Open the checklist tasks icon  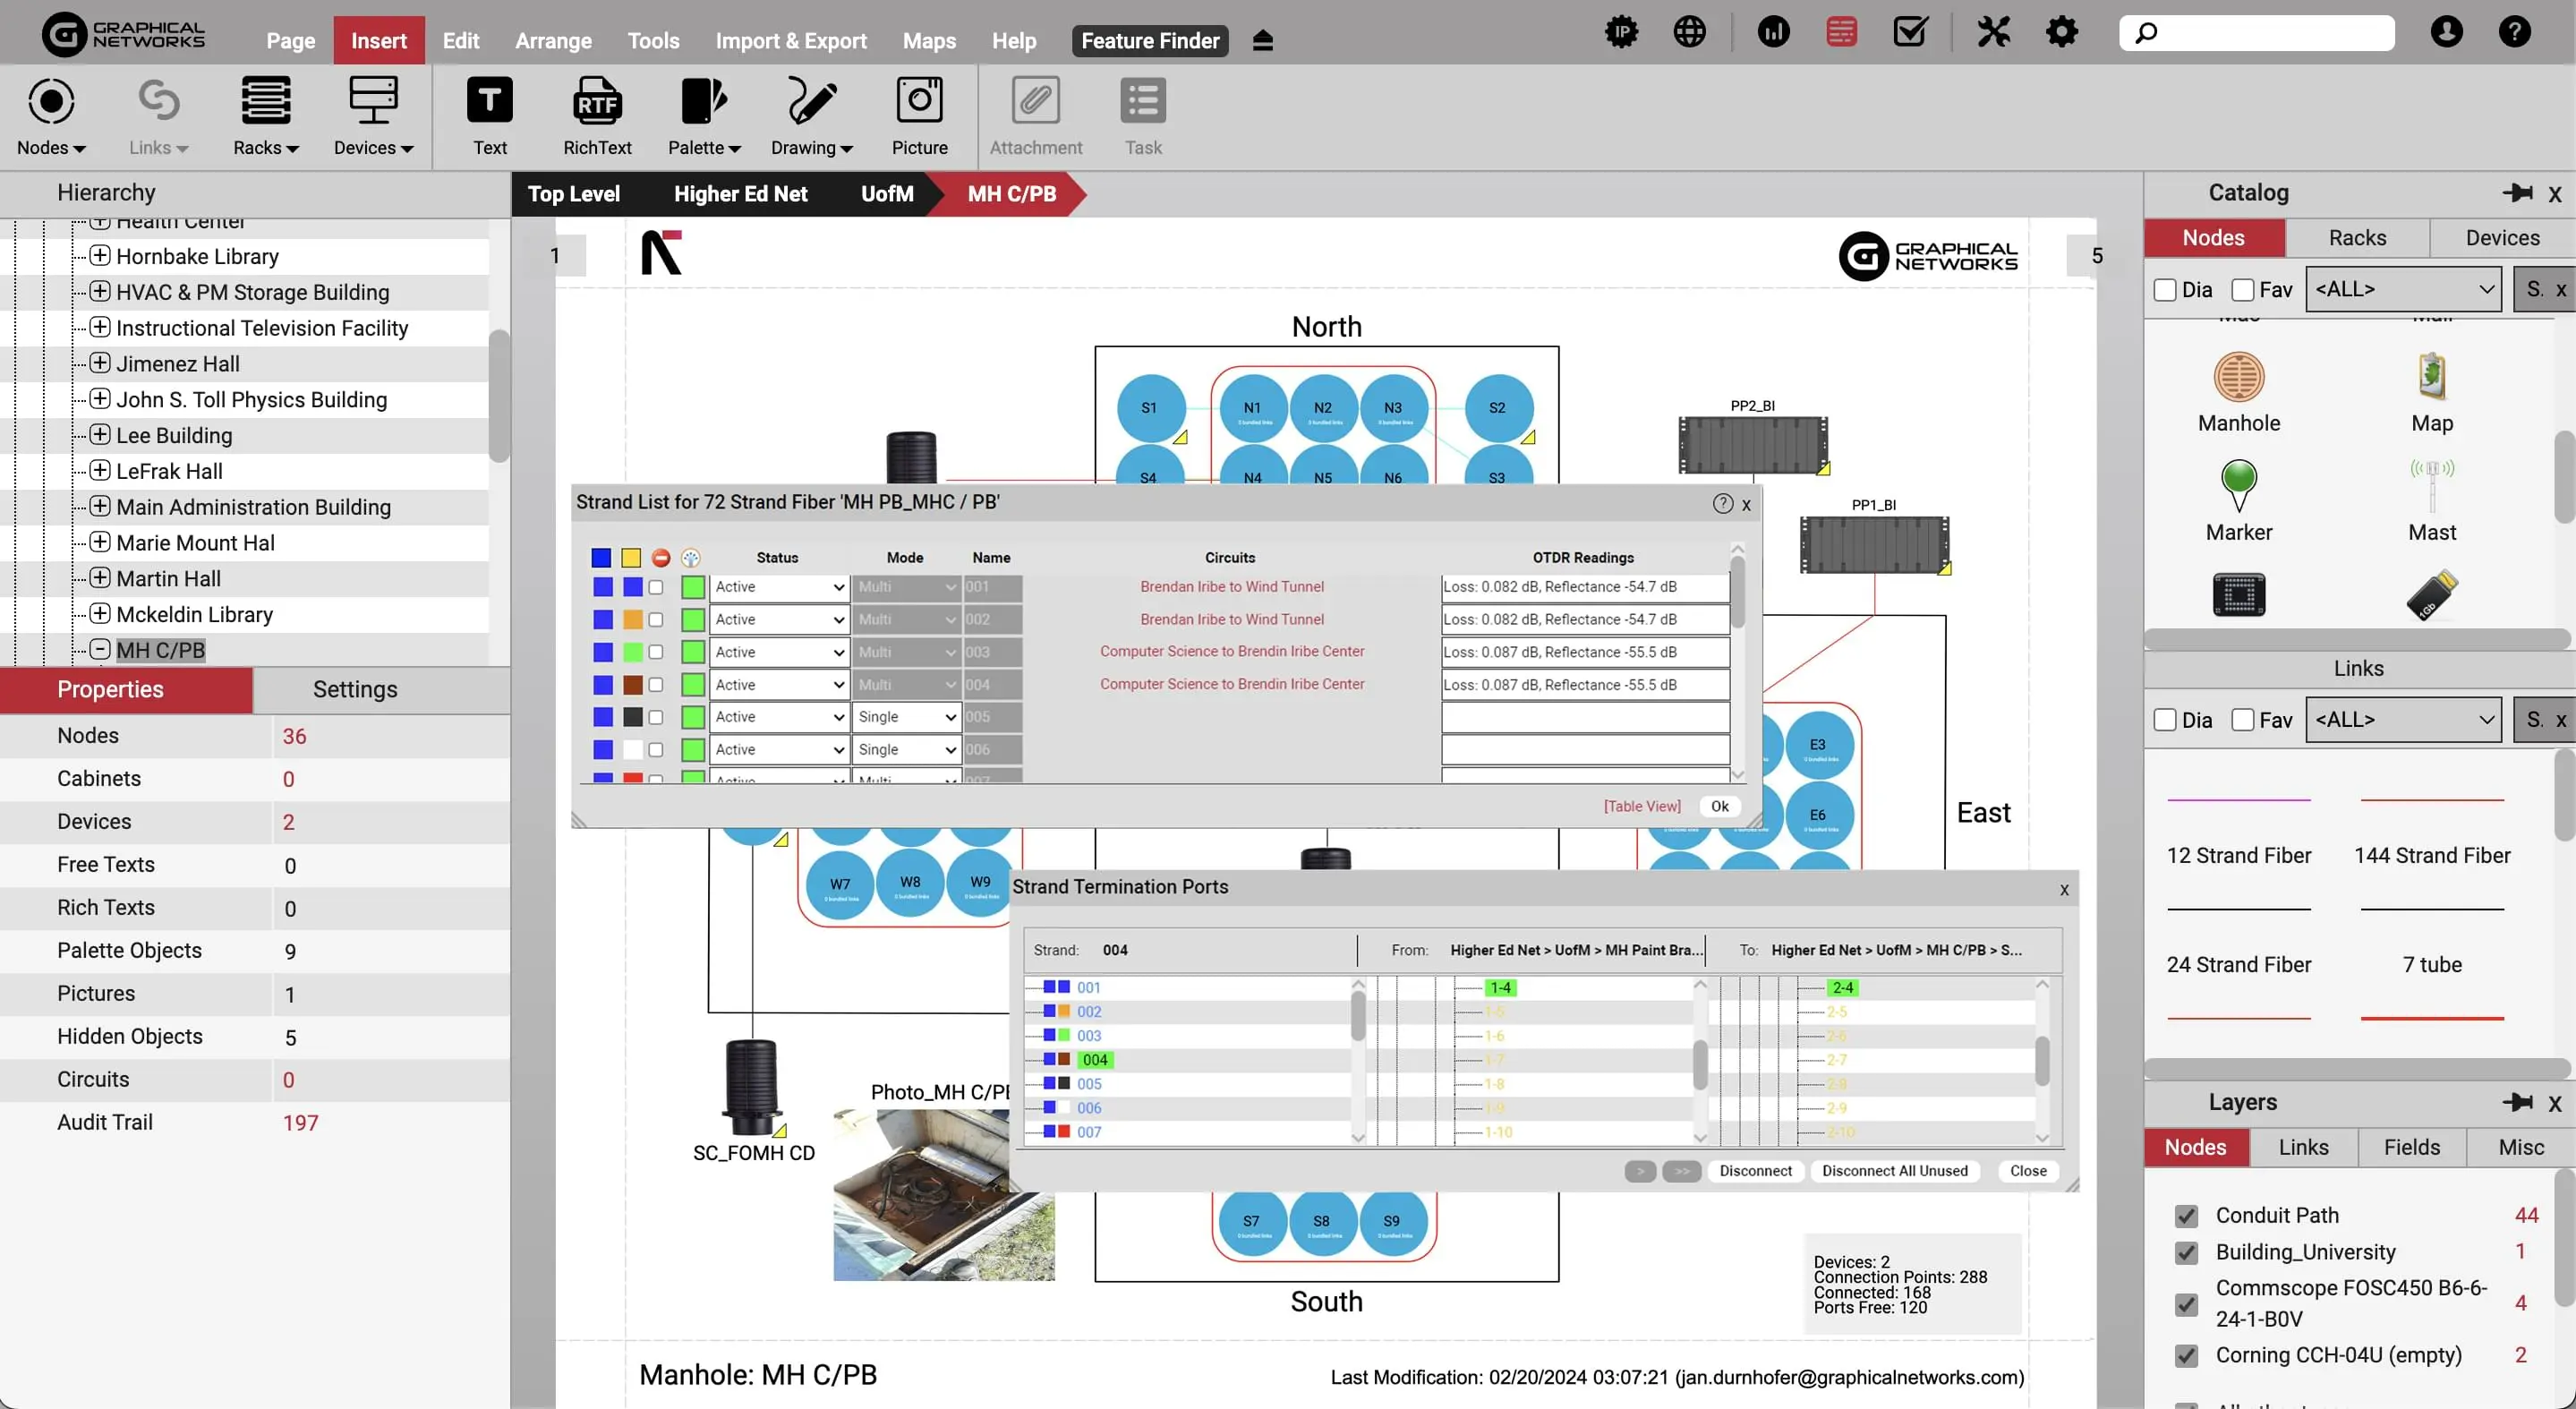pyautogui.click(x=1910, y=32)
